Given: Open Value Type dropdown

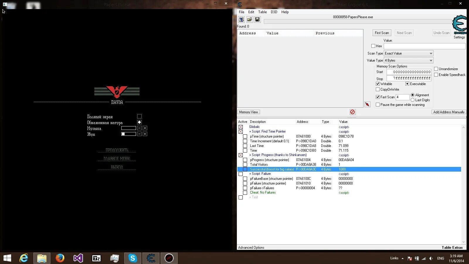Looking at the screenshot, I should click(409, 60).
